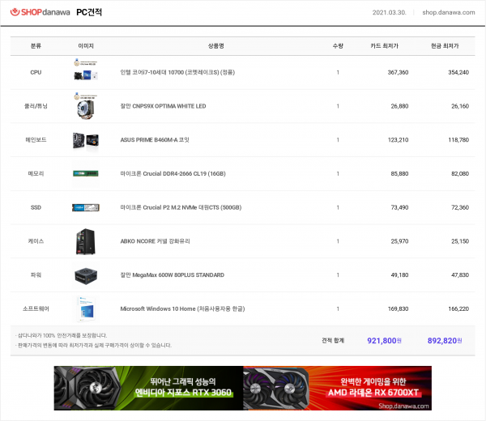Select '잘만 MegaMax 600W 80PLUS STANDARD'
The width and height of the screenshot is (486, 421).
coord(172,275)
